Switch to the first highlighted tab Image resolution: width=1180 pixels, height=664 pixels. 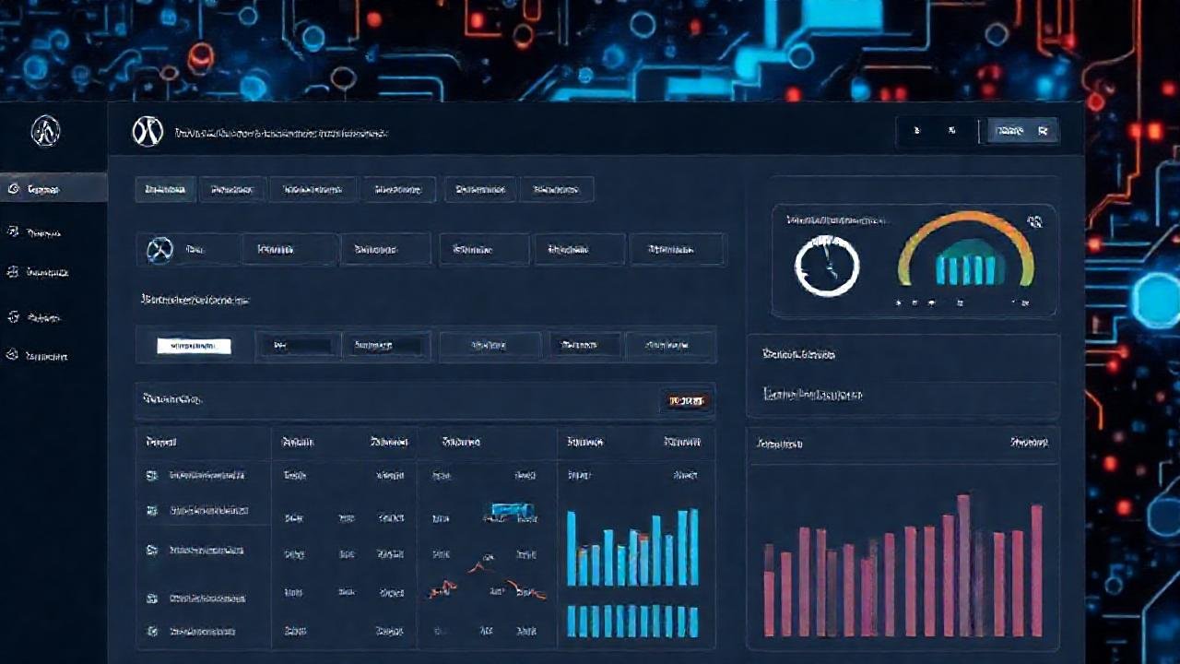click(x=166, y=189)
